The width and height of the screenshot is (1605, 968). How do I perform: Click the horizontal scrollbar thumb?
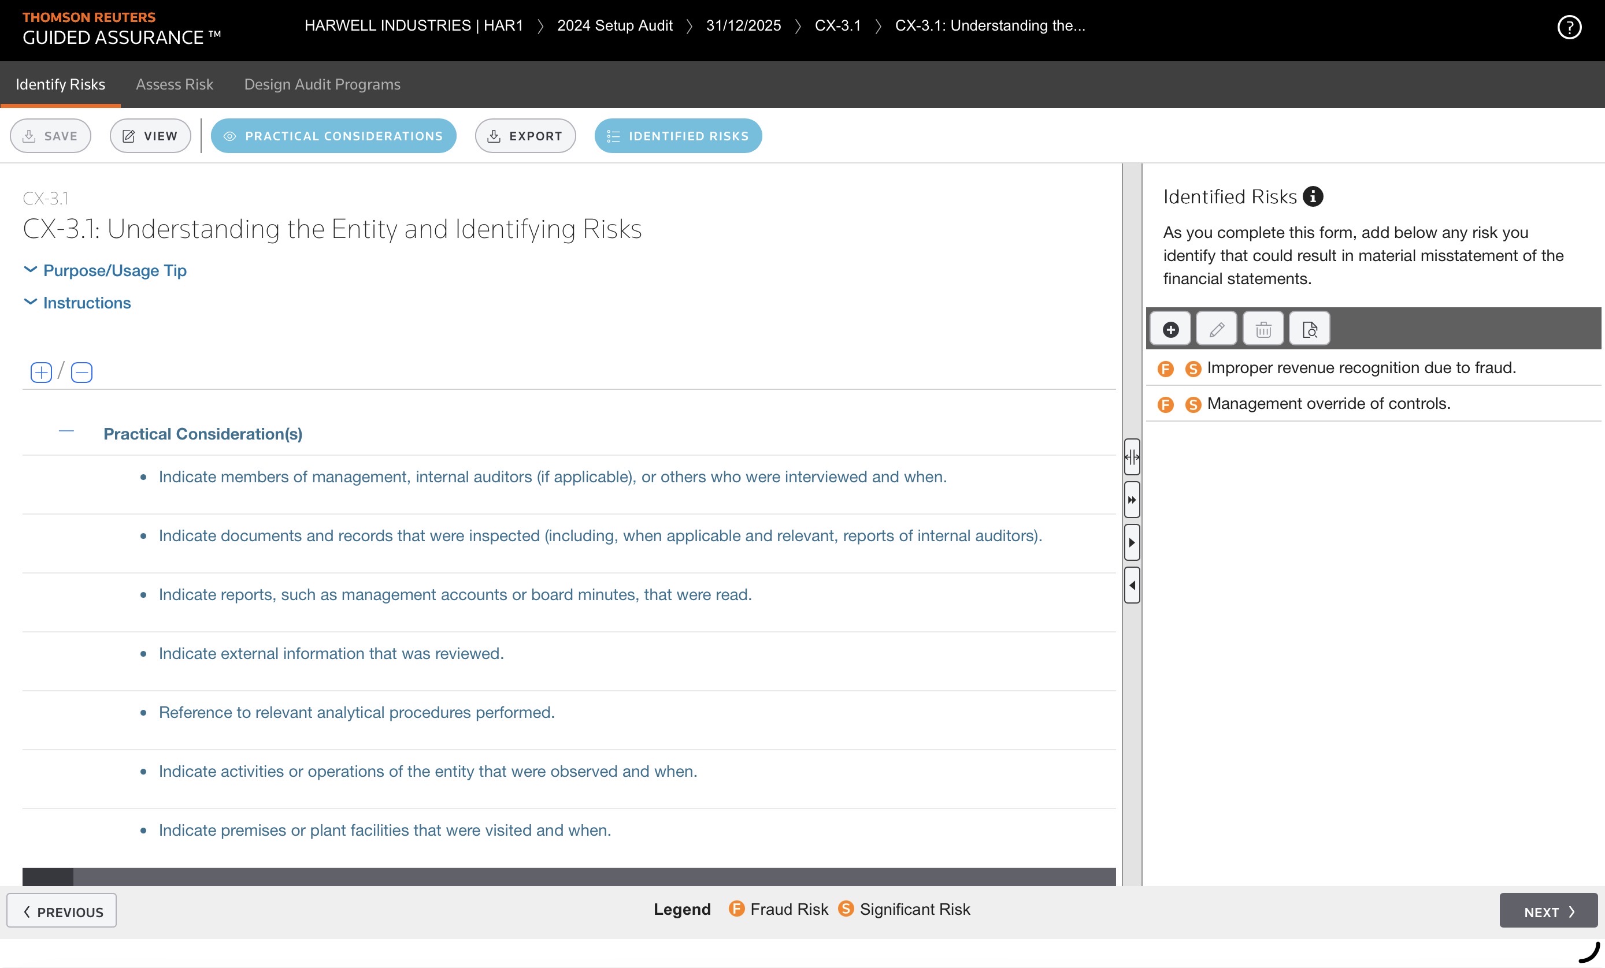[47, 876]
